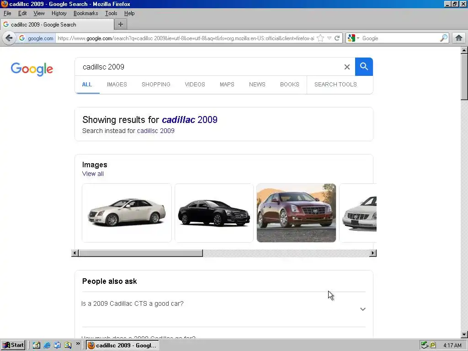Switch to the BOOKS results tab
The width and height of the screenshot is (468, 351).
[289, 85]
